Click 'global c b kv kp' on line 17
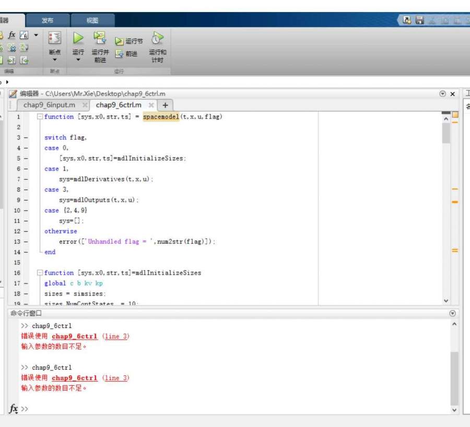This screenshot has width=470, height=427. [74, 283]
